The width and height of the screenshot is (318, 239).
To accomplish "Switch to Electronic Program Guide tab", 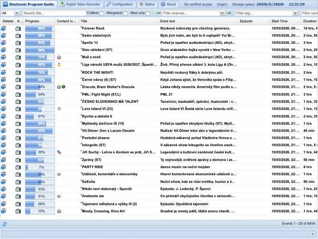I will tap(28, 4).
